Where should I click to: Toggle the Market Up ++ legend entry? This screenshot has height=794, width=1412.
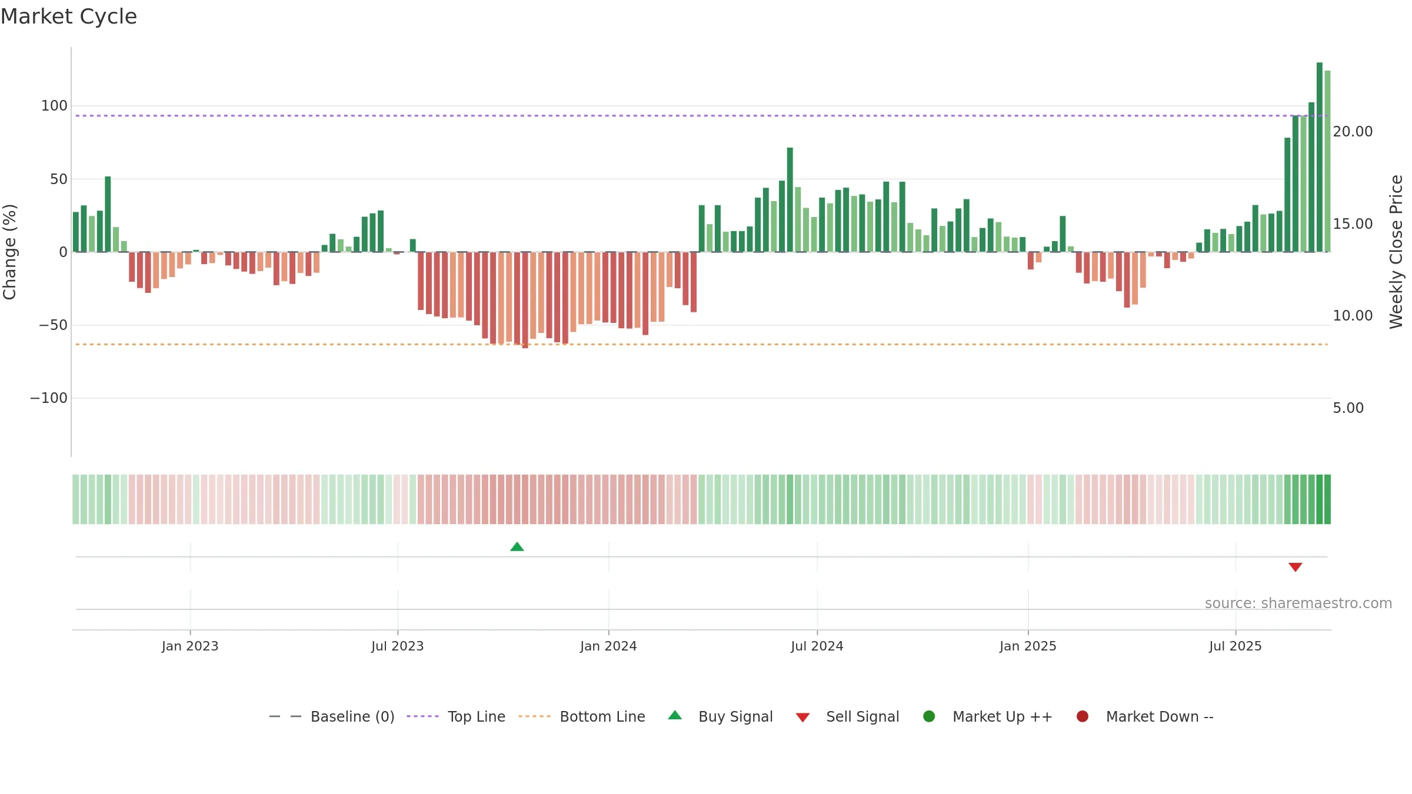click(988, 717)
